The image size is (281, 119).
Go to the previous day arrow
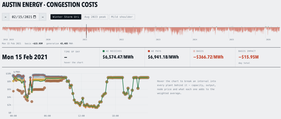(x=6, y=17)
